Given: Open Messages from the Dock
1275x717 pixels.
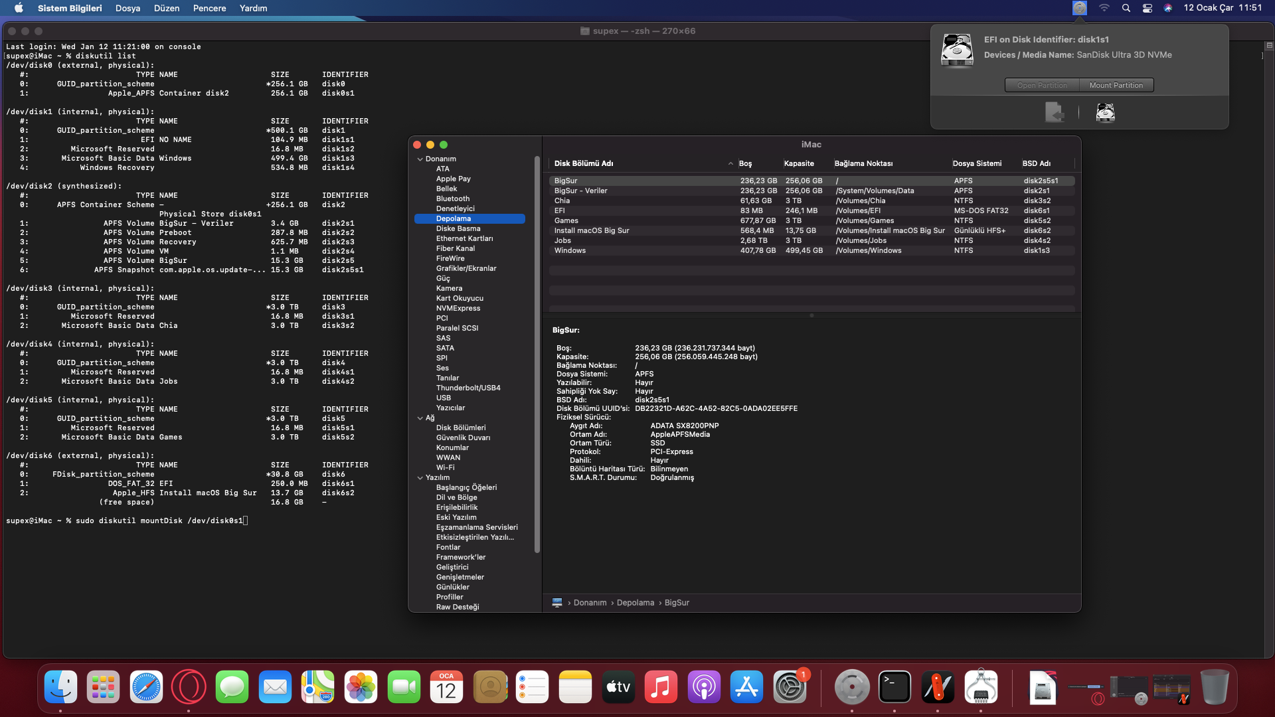Looking at the screenshot, I should coord(232,686).
